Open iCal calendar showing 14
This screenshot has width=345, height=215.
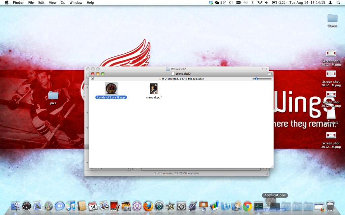click(93, 206)
